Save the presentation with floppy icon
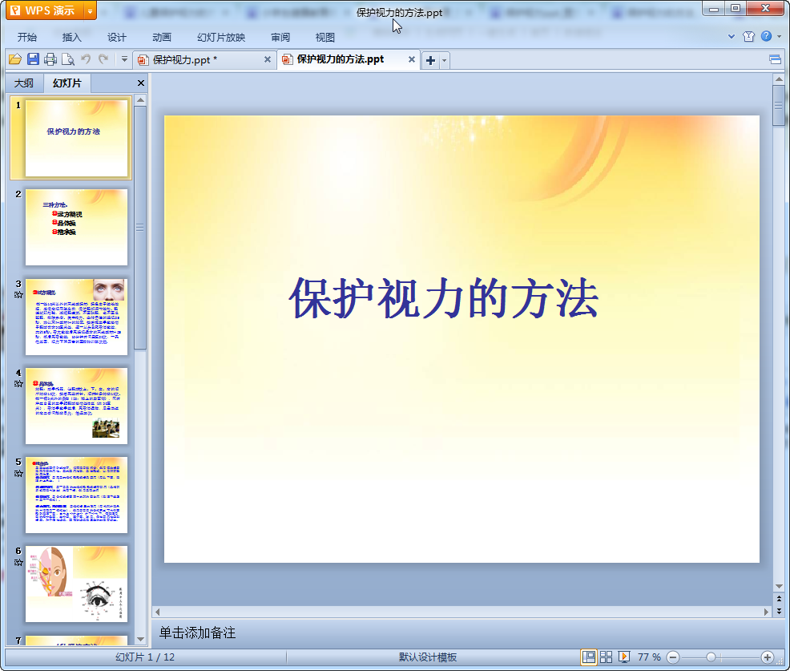Screen dimensions: 790x671 (x=34, y=59)
